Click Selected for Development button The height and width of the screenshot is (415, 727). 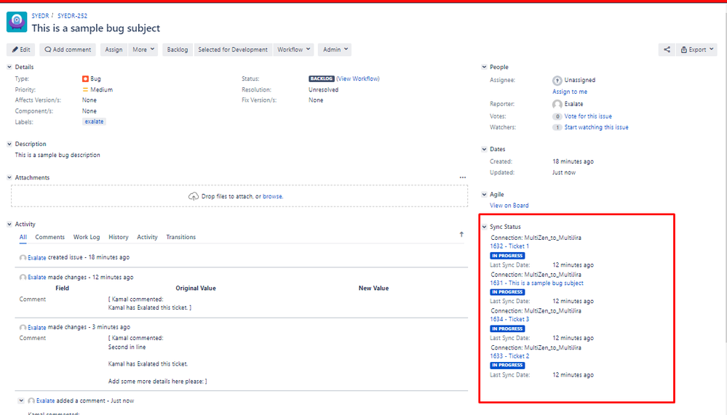pyautogui.click(x=233, y=49)
